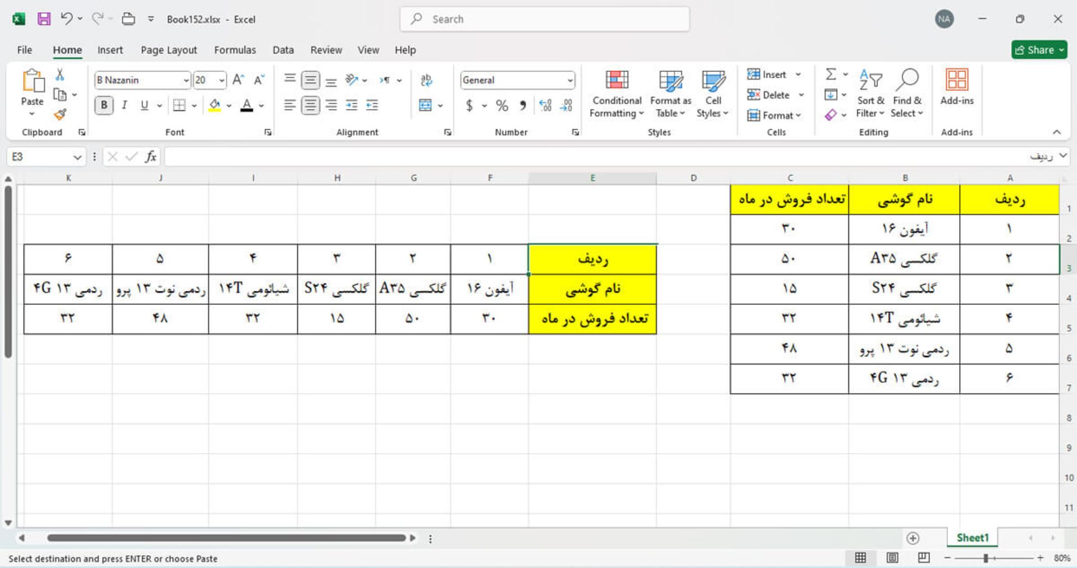Switch to Page Break Preview
The width and height of the screenshot is (1077, 568).
tap(923, 557)
